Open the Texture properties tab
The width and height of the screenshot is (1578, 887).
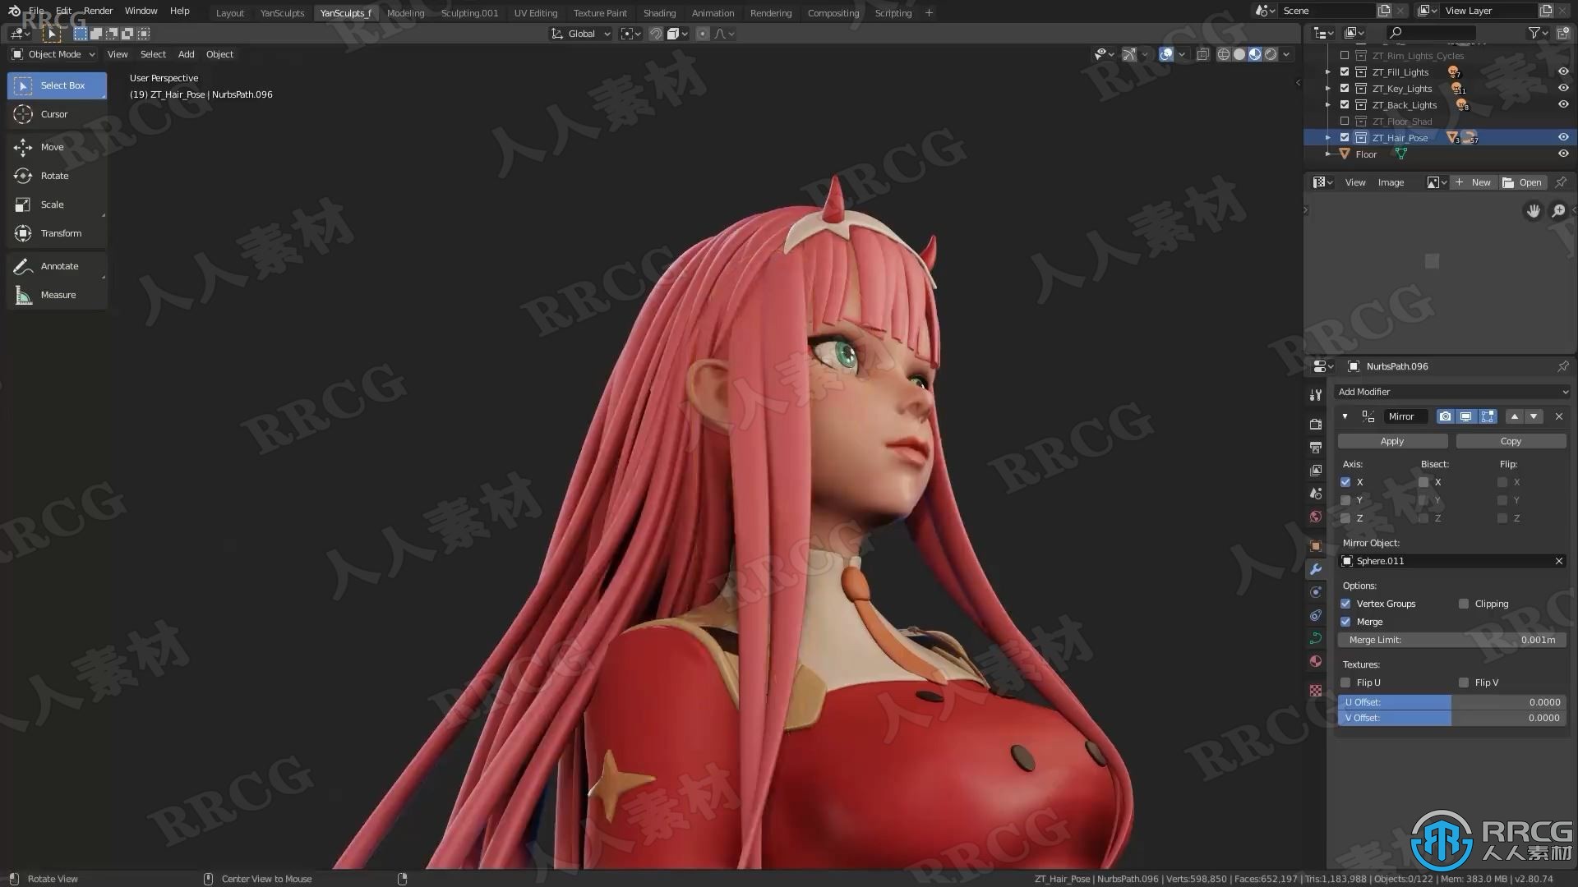1316,691
